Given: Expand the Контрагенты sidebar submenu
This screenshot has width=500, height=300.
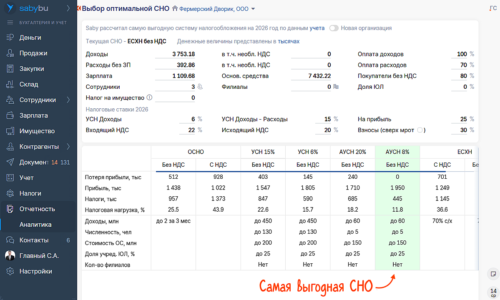Looking at the screenshot, I should tap(68, 147).
